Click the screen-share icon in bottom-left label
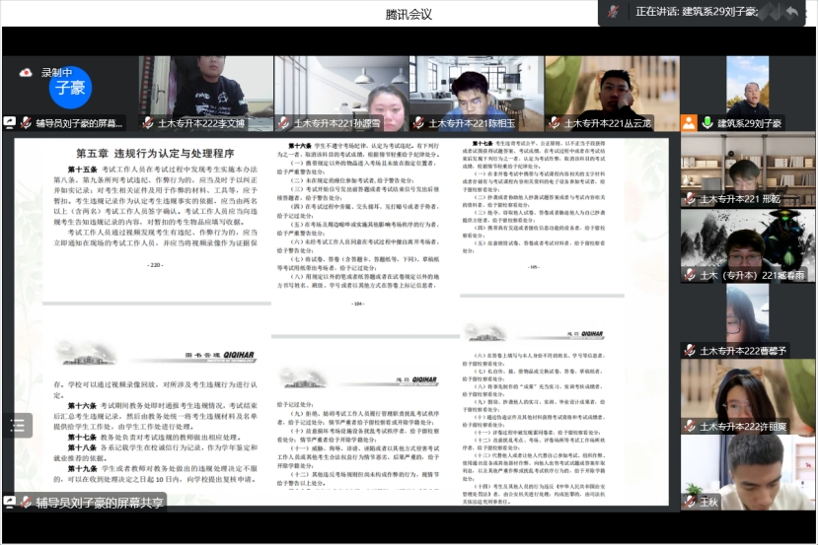The image size is (819, 545). 10,502
